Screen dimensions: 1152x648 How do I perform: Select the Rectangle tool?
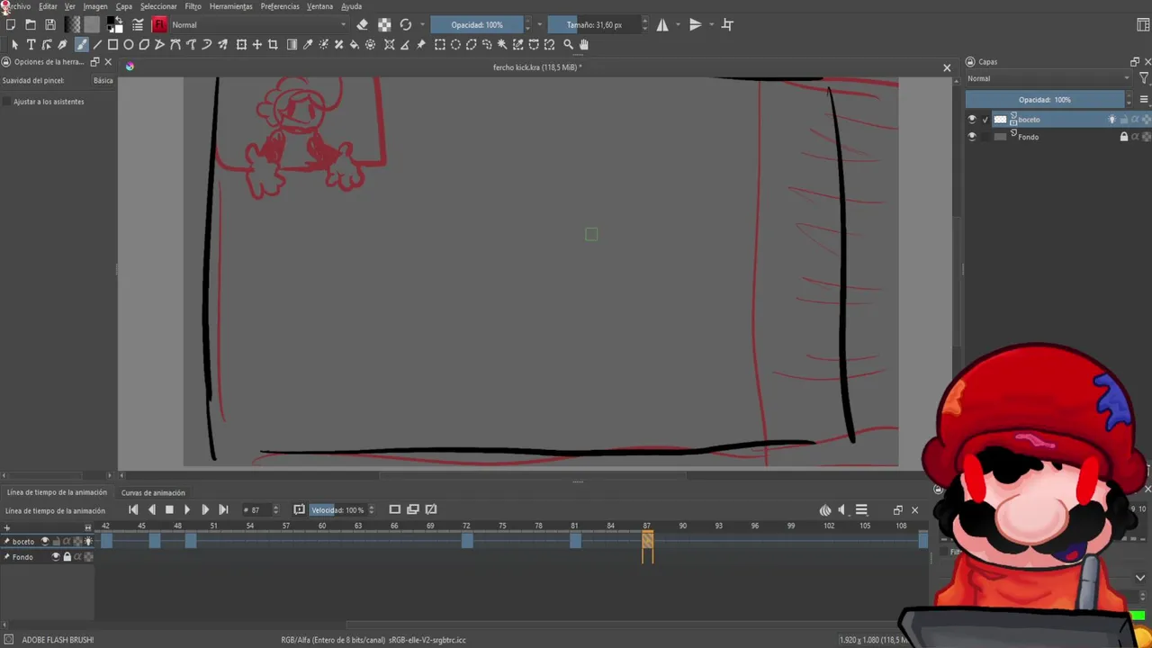pyautogui.click(x=112, y=44)
